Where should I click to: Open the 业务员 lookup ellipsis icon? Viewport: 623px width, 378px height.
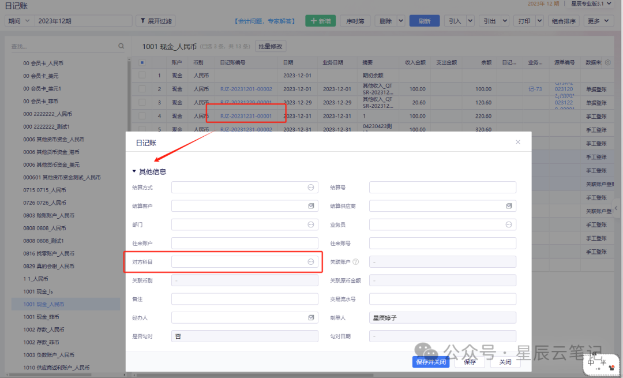click(509, 224)
